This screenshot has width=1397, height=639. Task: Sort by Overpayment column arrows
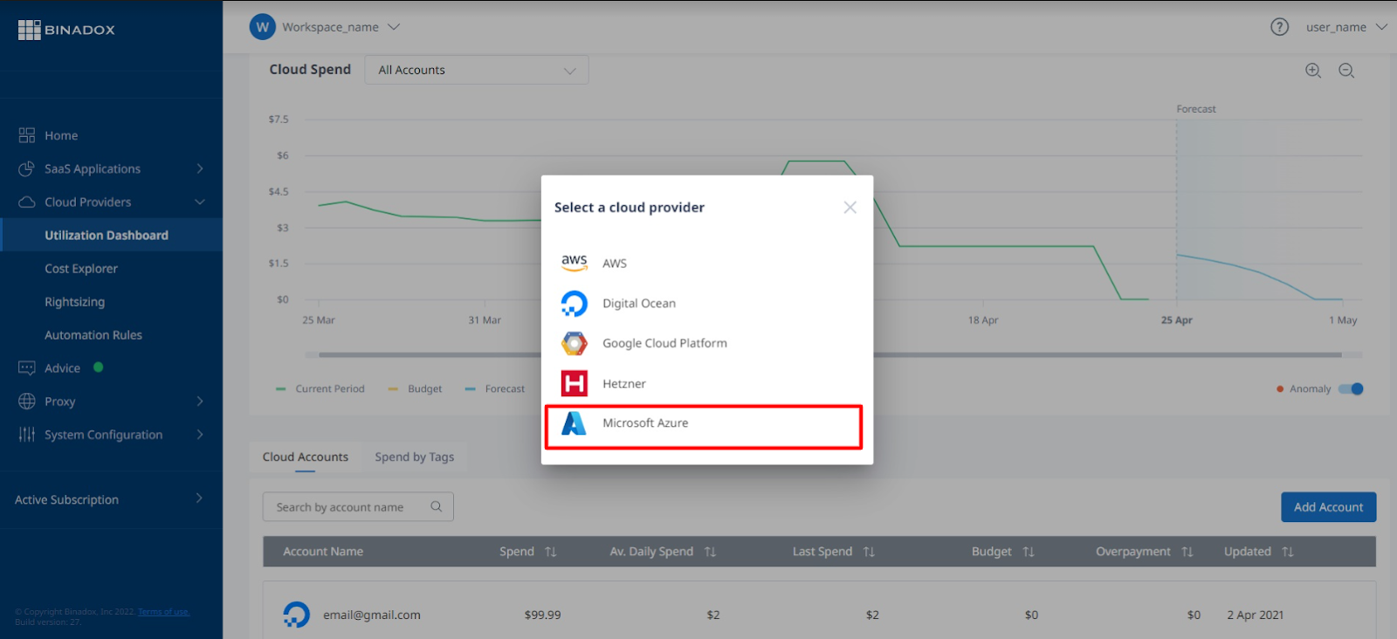[x=1187, y=552]
